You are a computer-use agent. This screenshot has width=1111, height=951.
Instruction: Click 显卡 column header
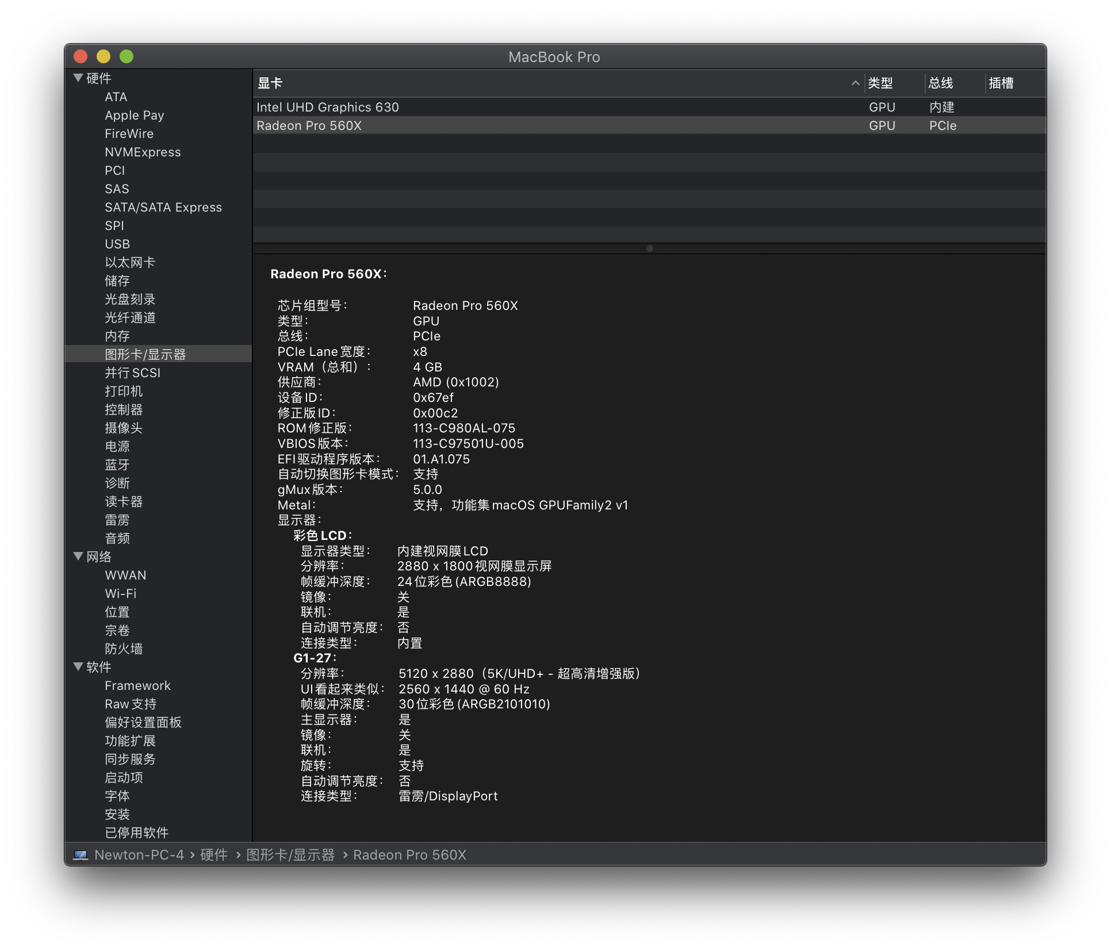point(558,83)
